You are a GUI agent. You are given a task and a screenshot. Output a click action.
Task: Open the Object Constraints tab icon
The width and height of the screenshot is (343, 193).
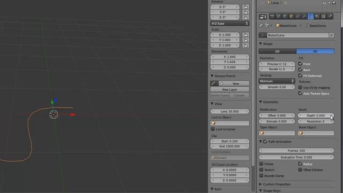pyautogui.click(x=298, y=17)
